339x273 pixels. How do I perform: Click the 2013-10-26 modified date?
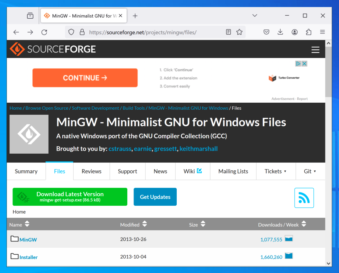[133, 239]
